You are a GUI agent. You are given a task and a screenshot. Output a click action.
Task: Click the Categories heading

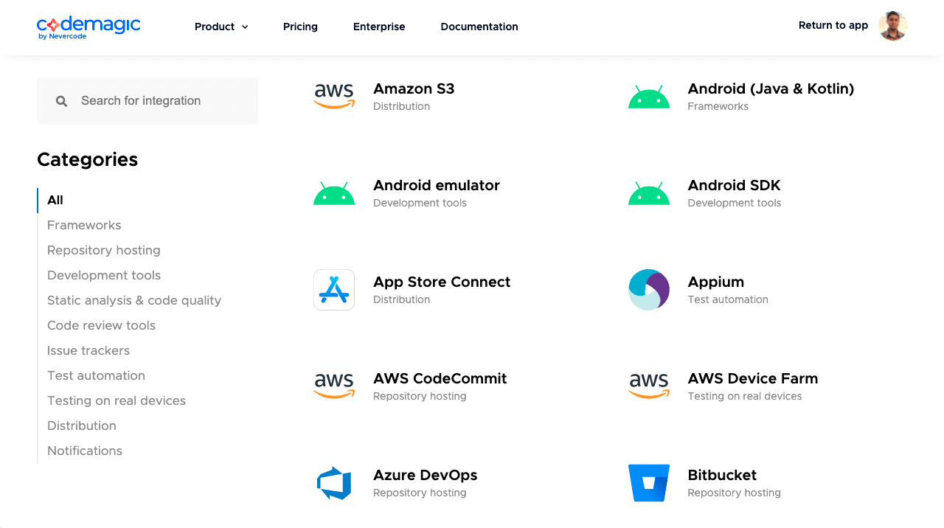click(88, 159)
